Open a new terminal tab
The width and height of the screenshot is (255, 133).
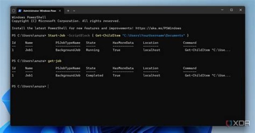click(x=68, y=11)
